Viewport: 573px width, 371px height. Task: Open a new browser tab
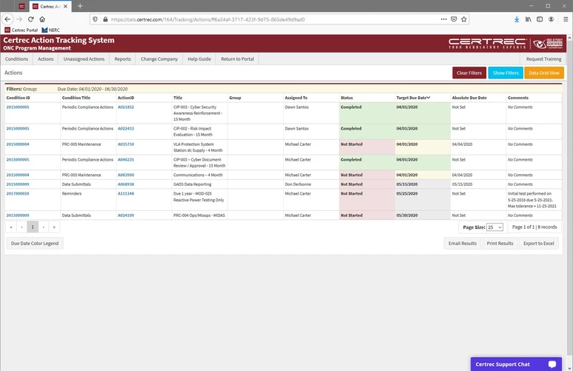click(80, 6)
